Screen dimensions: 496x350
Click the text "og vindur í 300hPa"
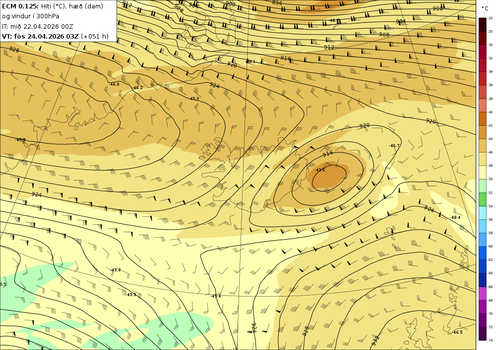(x=31, y=16)
